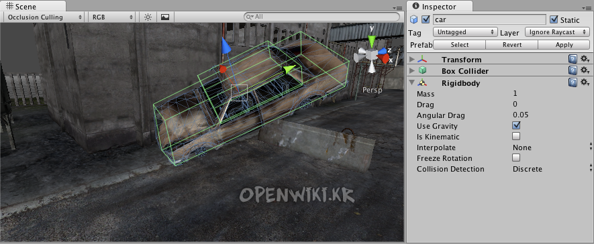Open the Occlusion Culling draw mode dropdown
The width and height of the screenshot is (594, 244).
coord(45,17)
